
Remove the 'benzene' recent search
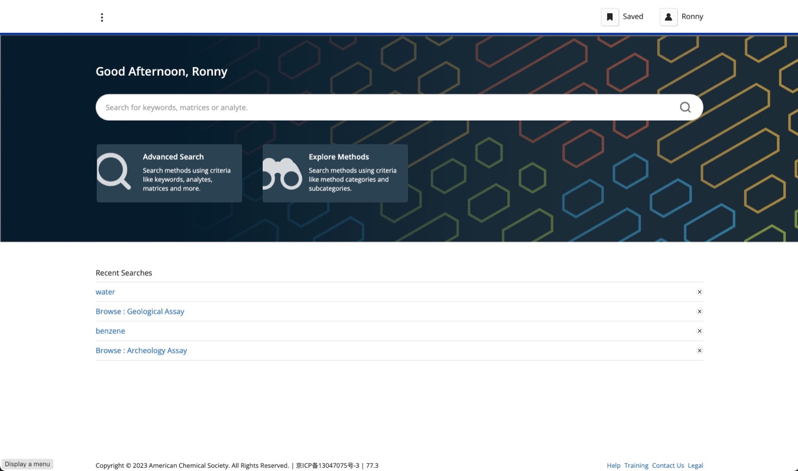[699, 331]
